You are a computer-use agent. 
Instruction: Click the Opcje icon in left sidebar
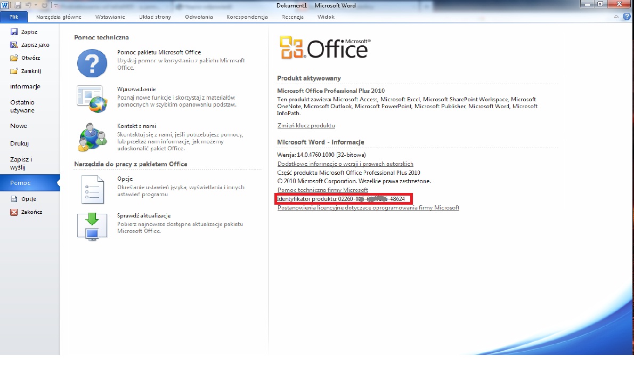(x=14, y=199)
